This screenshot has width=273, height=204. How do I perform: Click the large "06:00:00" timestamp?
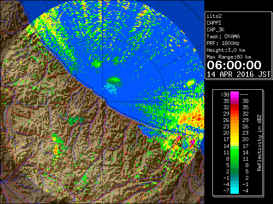(234, 65)
